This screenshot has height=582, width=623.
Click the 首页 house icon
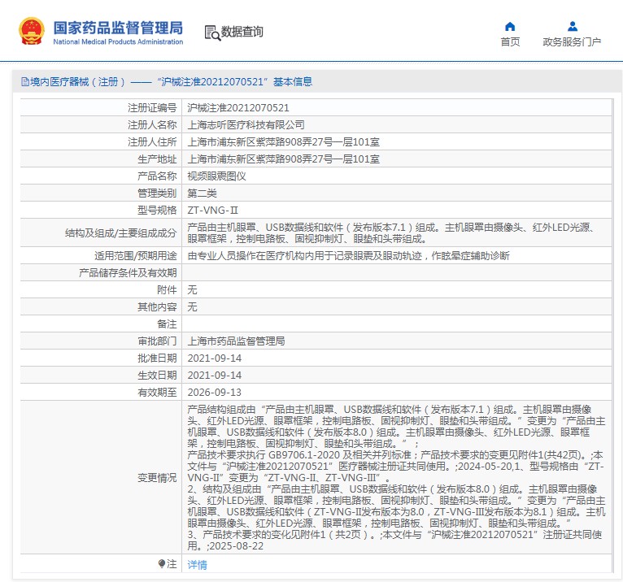tap(510, 26)
